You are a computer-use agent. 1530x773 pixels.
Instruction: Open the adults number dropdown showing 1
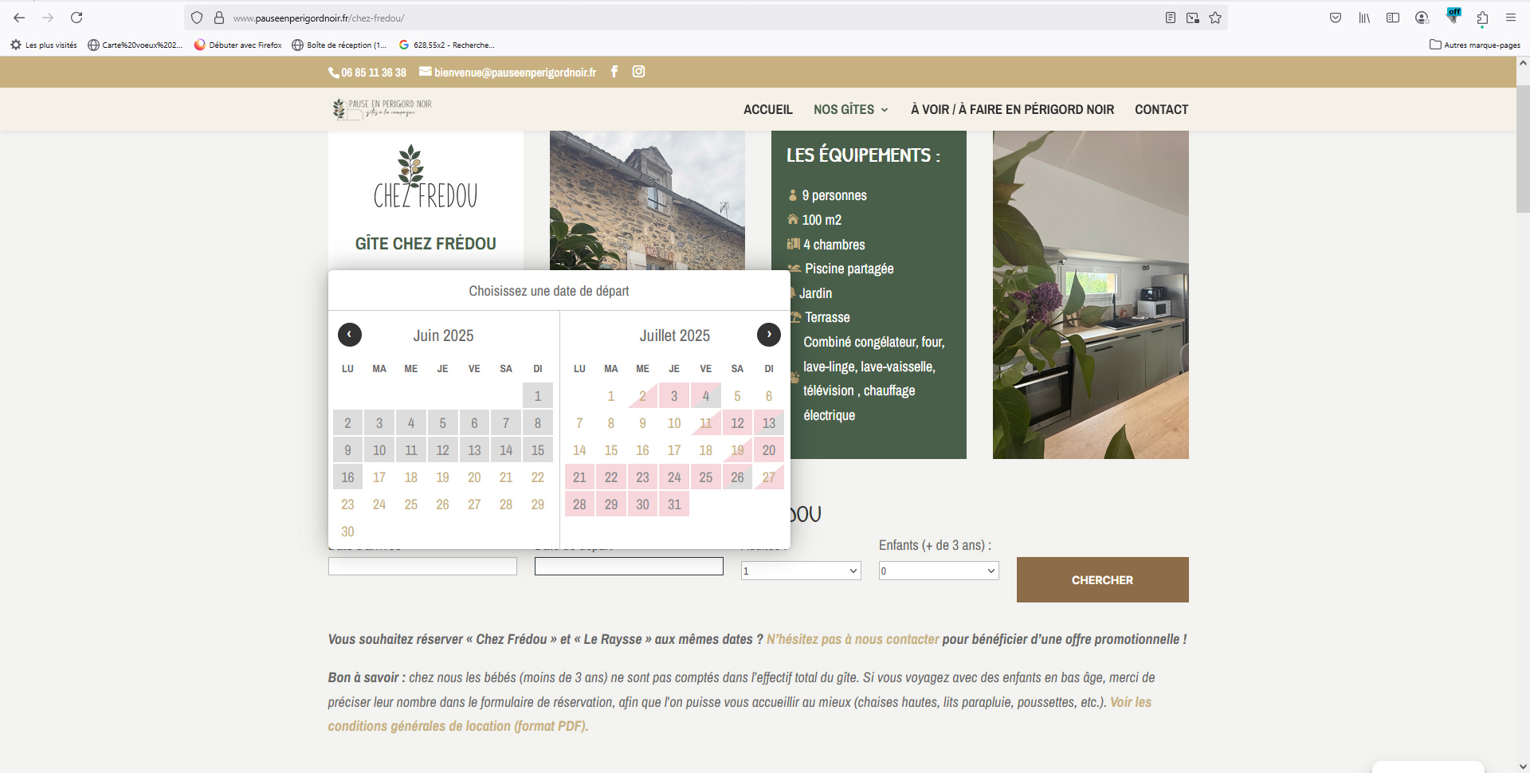tap(801, 571)
